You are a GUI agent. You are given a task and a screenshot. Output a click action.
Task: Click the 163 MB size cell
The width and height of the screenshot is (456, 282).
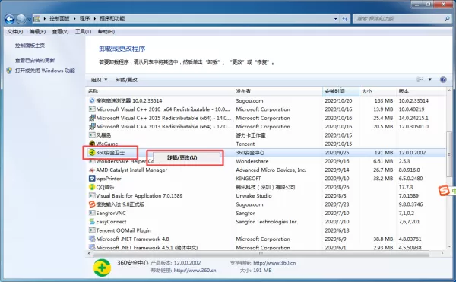384,100
